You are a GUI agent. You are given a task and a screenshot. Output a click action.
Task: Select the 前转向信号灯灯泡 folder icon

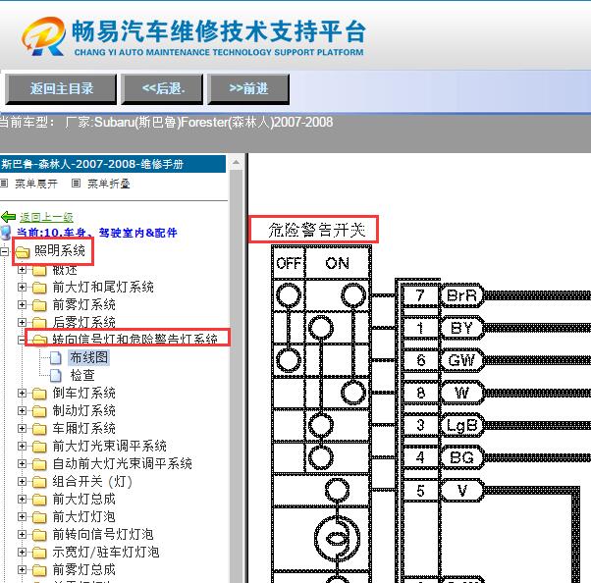click(39, 534)
